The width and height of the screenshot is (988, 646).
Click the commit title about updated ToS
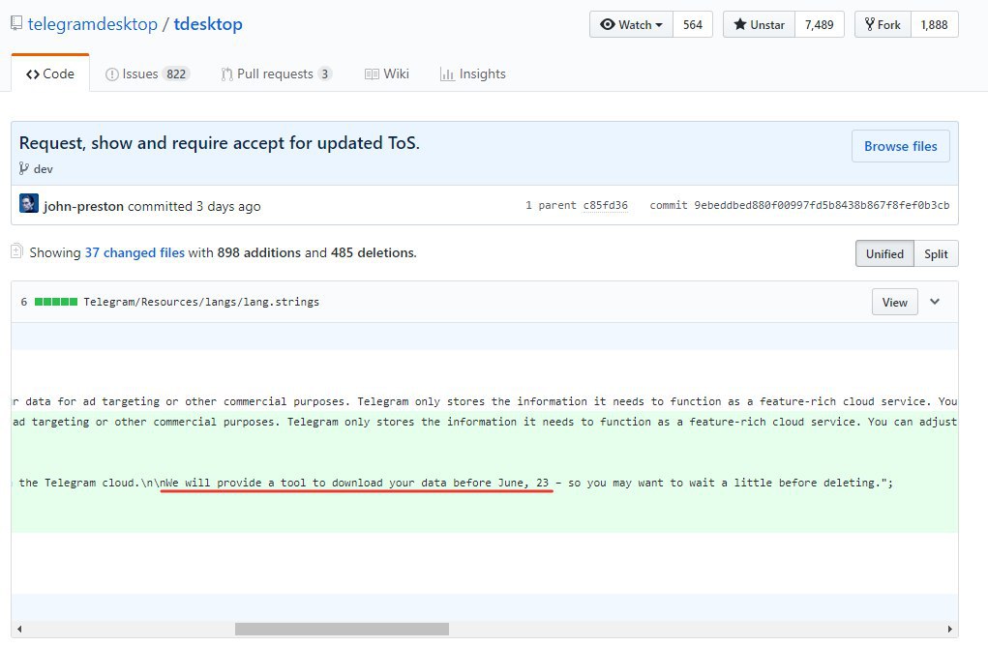point(220,143)
